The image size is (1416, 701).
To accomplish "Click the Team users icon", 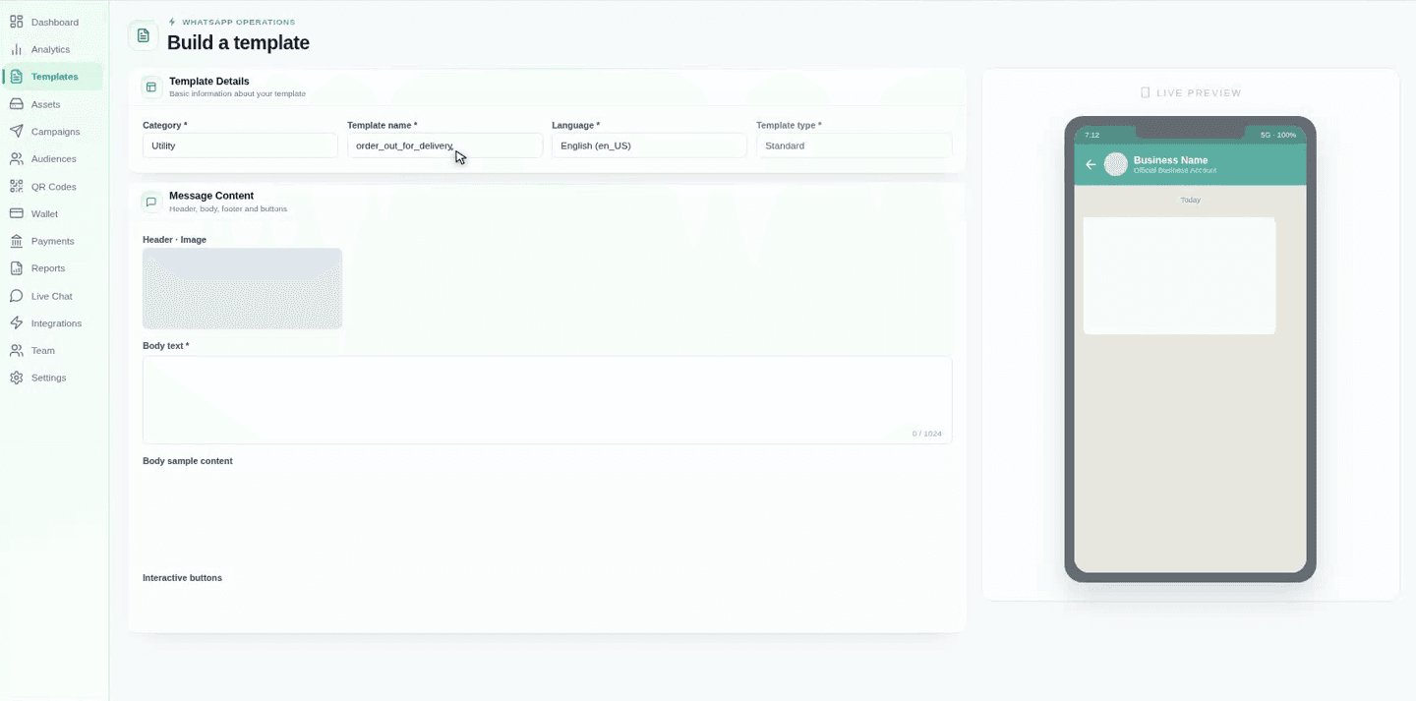I will coord(17,350).
